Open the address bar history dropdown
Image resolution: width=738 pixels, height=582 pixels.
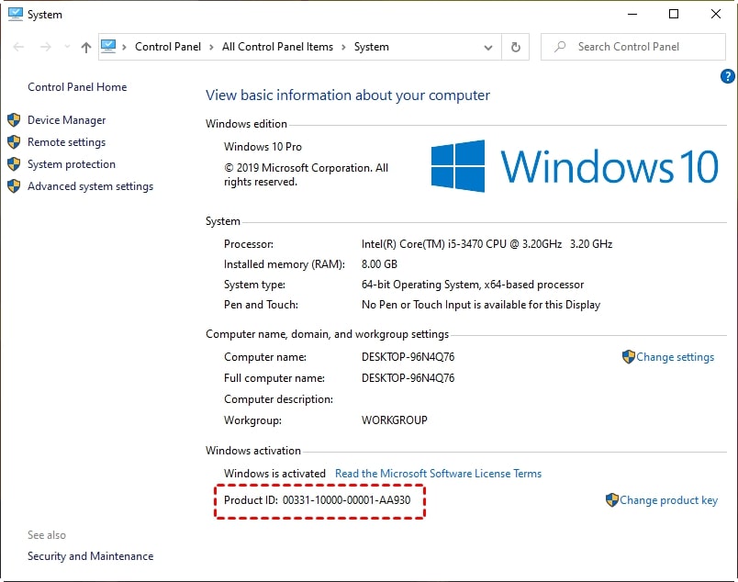pos(489,46)
